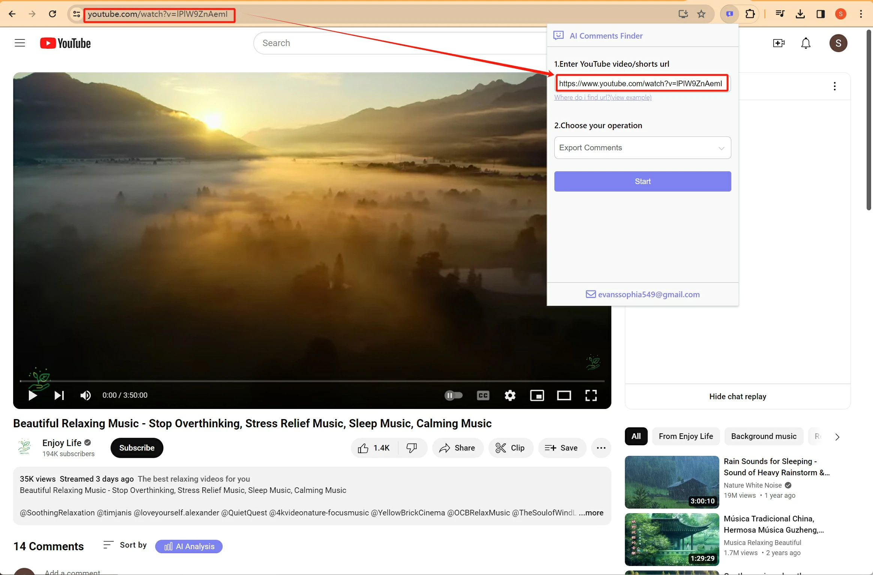
Task: Open the Sort by comments menu
Action: (125, 545)
